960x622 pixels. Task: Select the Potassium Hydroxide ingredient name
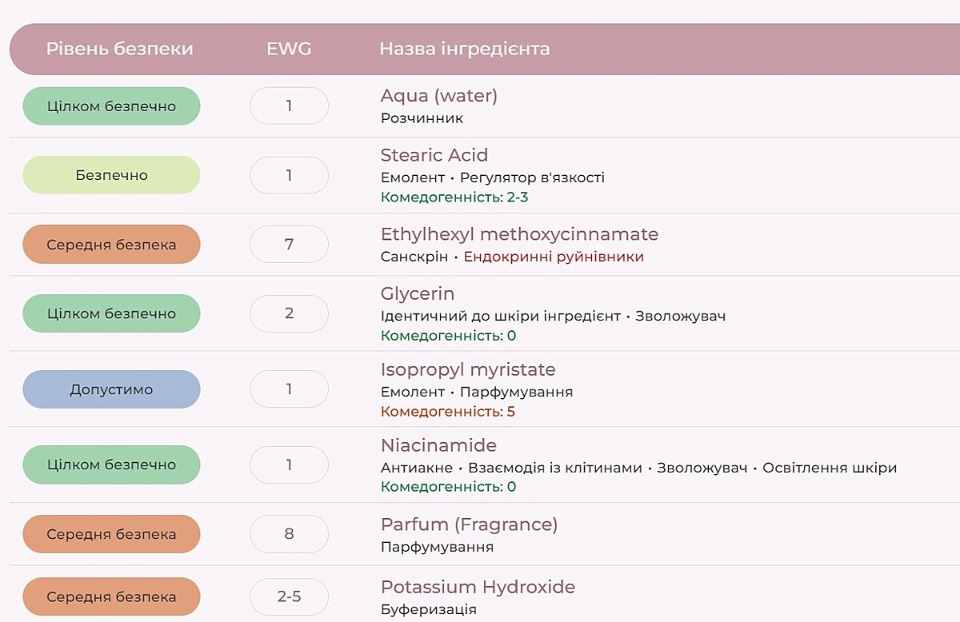(x=478, y=587)
